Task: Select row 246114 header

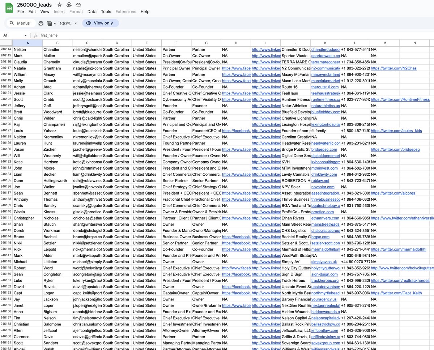Action: click(6, 49)
